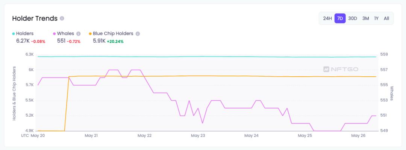Click the NFTGO watermark logo
406x150 pixels.
click(341, 69)
